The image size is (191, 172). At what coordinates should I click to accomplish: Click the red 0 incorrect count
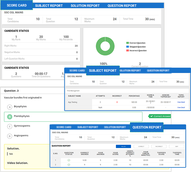(x=117, y=102)
